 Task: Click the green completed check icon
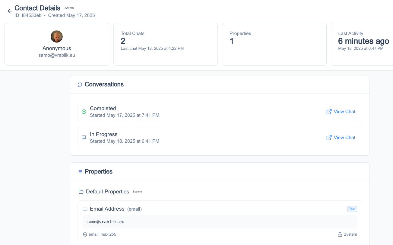(x=84, y=112)
